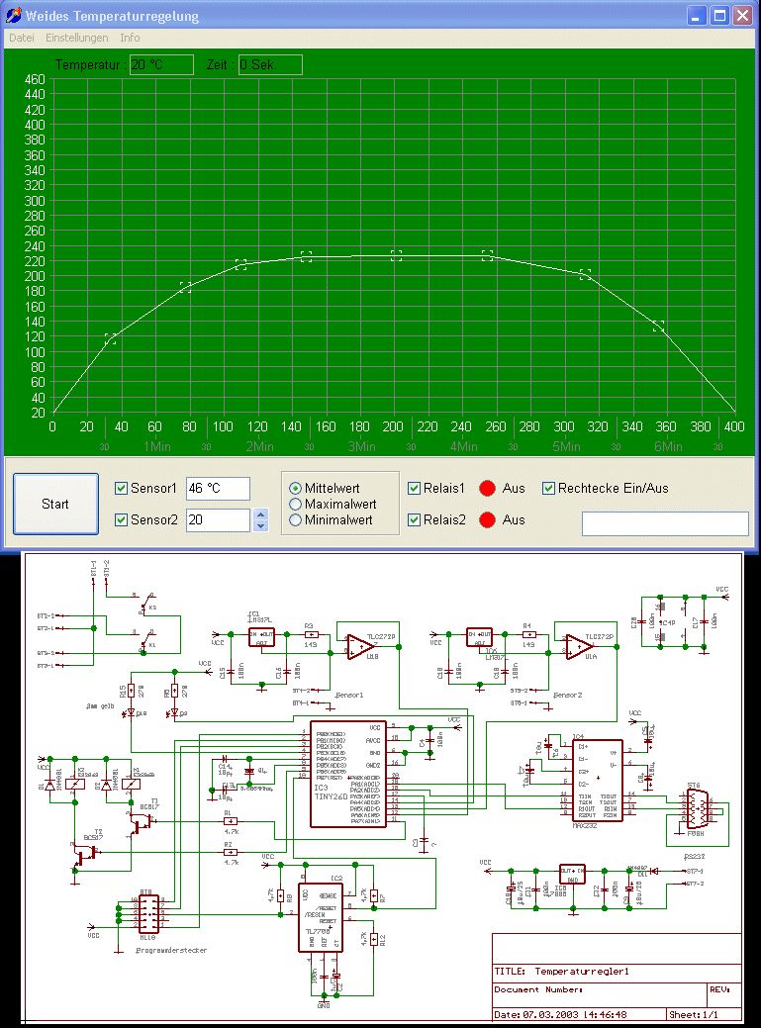Toggle the Relais2 checkbox
The height and width of the screenshot is (1028, 761).
tap(414, 519)
